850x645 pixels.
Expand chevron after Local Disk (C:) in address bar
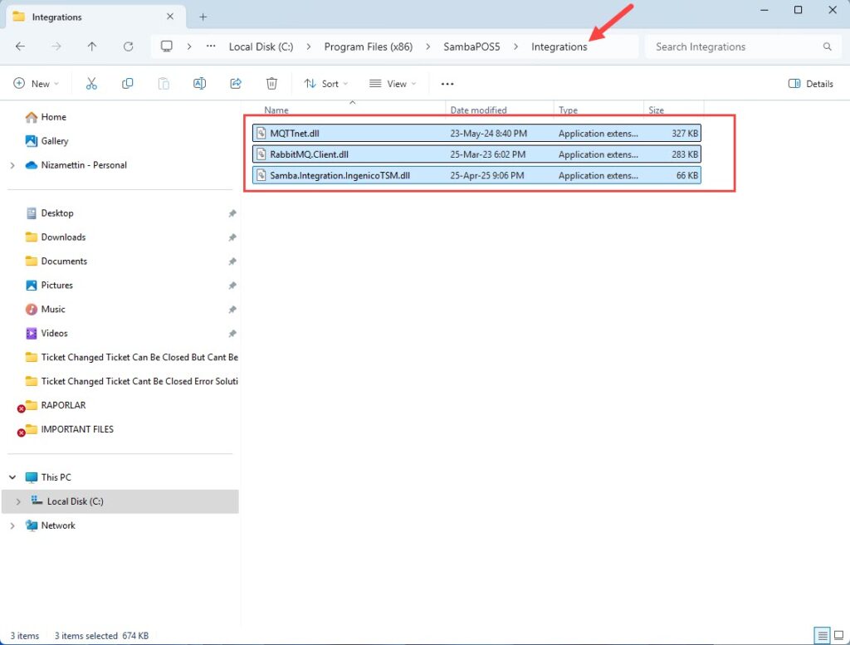[x=309, y=46]
